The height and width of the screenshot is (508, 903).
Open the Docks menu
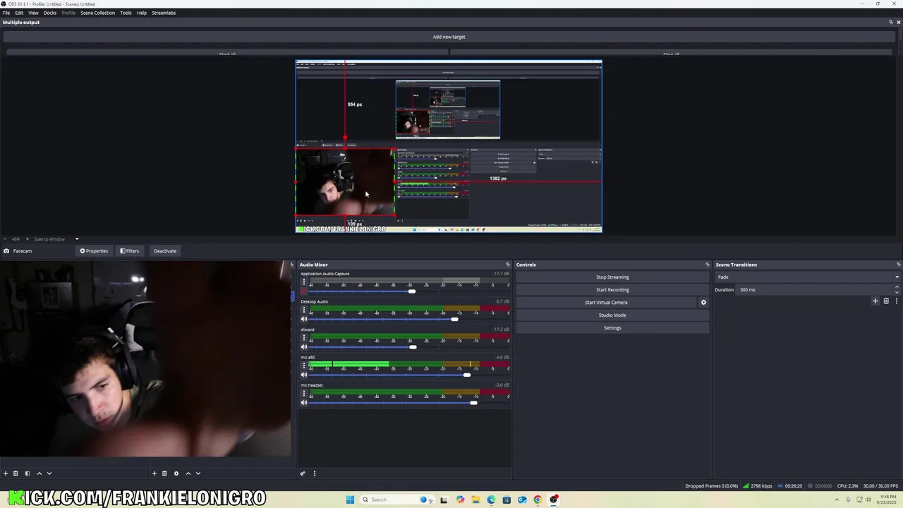(50, 13)
